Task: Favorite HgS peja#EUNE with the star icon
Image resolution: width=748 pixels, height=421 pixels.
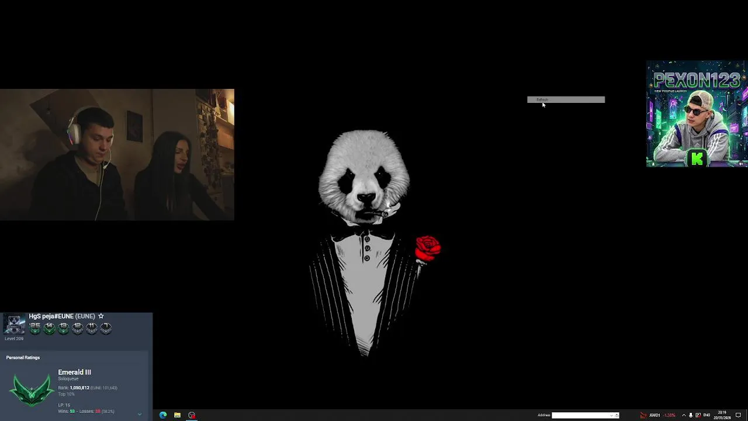Action: (x=101, y=316)
